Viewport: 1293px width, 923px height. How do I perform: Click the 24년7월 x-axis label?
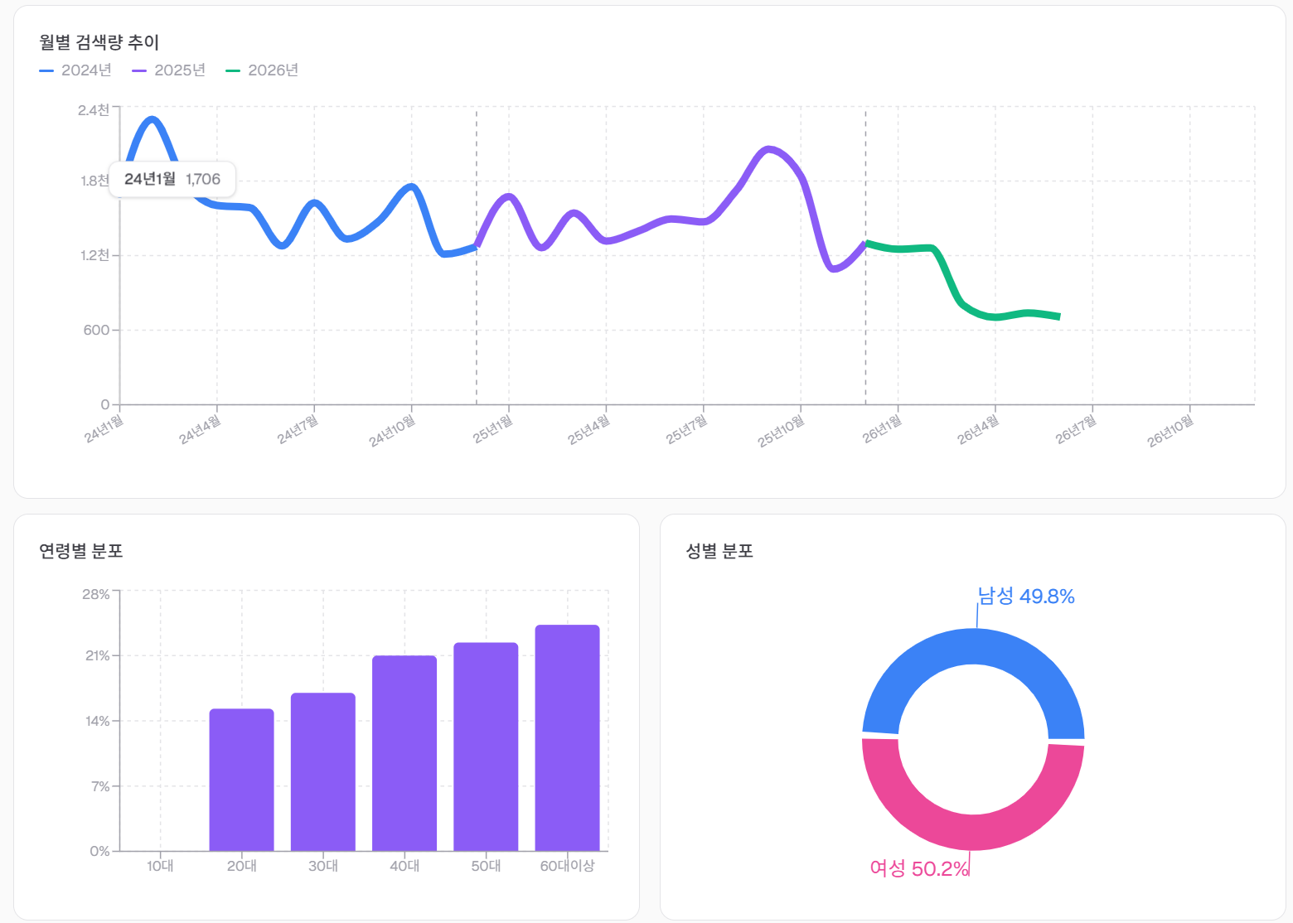click(298, 428)
